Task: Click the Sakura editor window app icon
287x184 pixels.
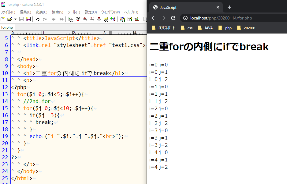Action: pos(3,4)
